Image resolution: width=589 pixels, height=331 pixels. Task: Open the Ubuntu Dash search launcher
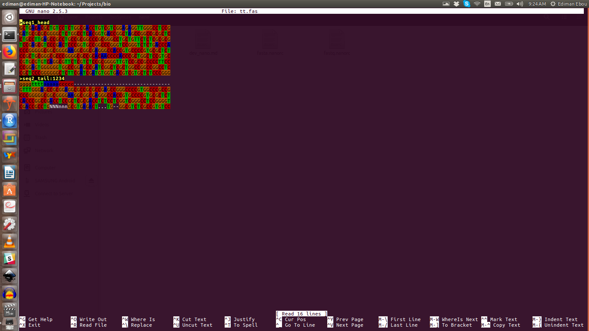[9, 18]
